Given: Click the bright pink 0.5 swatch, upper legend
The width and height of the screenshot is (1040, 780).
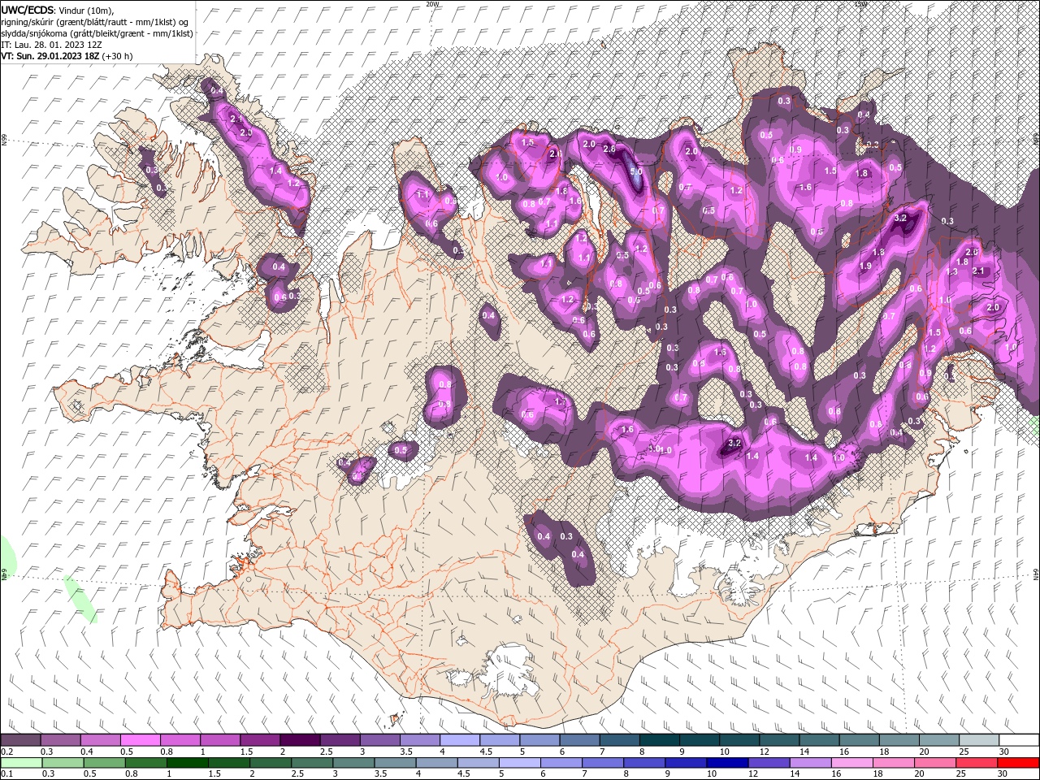Looking at the screenshot, I should [141, 739].
